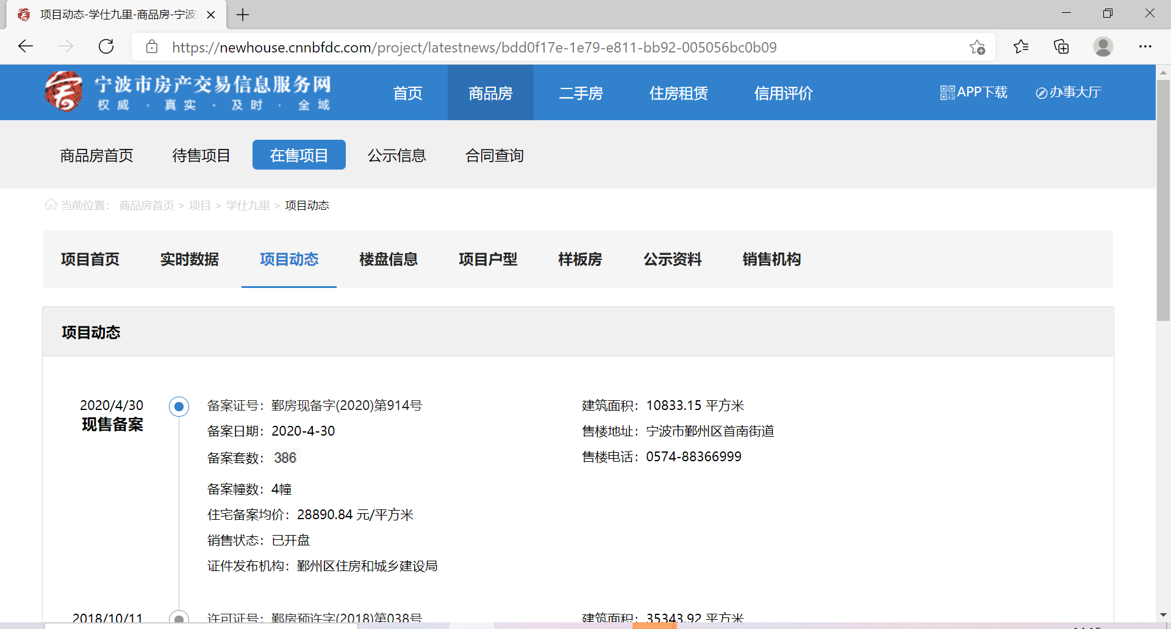Click the 备案幢数 value 4幢
Image resolution: width=1171 pixels, height=629 pixels.
pos(282,489)
